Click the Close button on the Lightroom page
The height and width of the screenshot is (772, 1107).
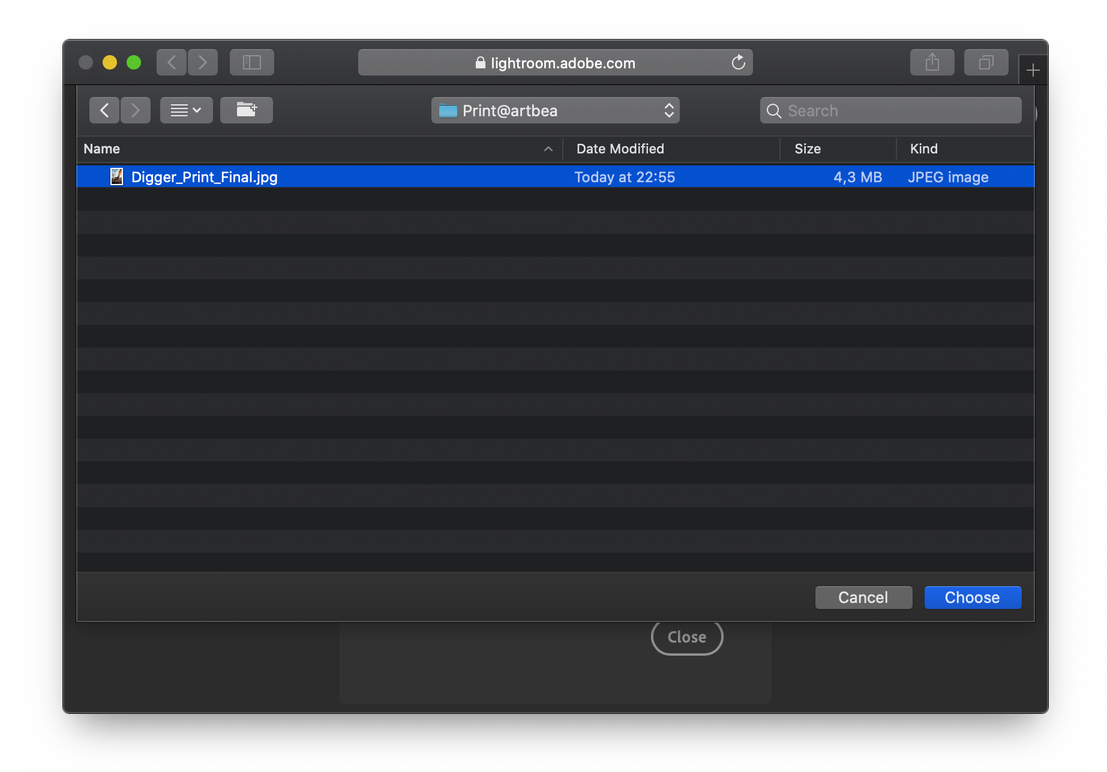(687, 637)
